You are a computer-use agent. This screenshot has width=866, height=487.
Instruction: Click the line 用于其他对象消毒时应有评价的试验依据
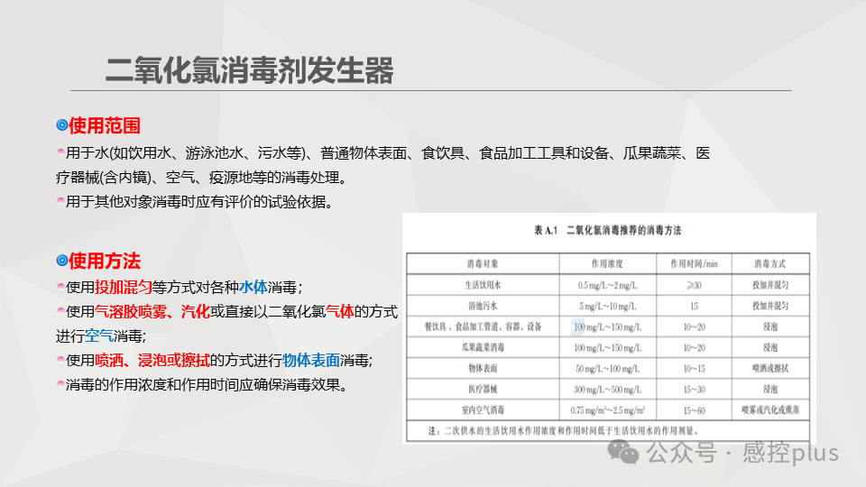point(199,201)
